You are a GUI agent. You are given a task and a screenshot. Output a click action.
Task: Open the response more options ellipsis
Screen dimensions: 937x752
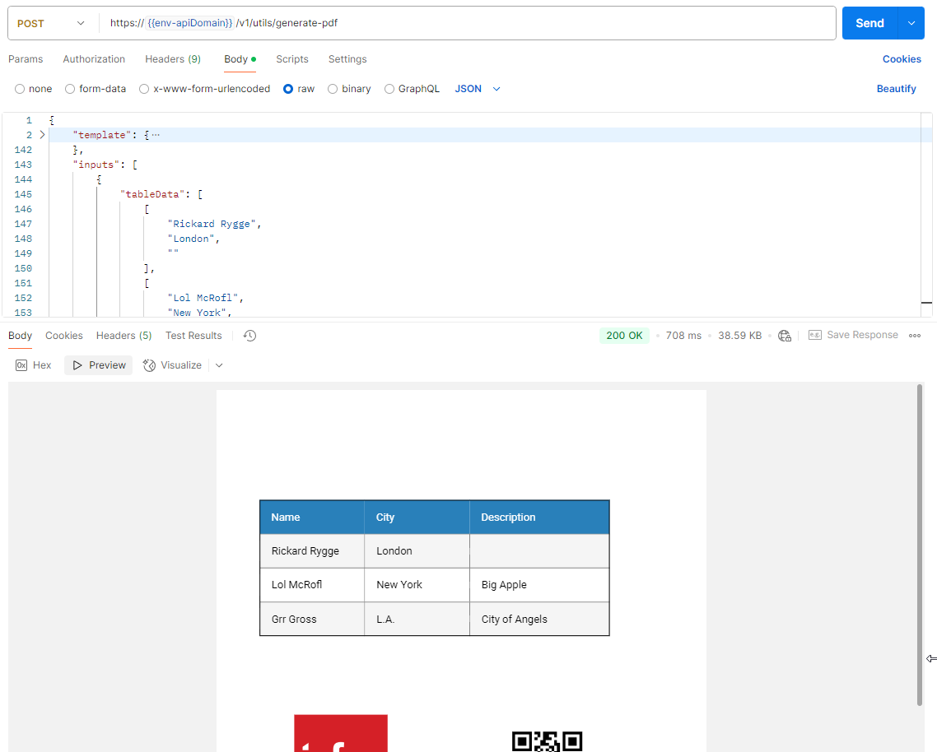pos(914,336)
